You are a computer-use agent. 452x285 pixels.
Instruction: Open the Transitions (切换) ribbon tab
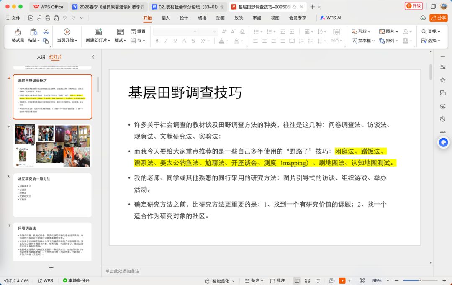(202, 18)
